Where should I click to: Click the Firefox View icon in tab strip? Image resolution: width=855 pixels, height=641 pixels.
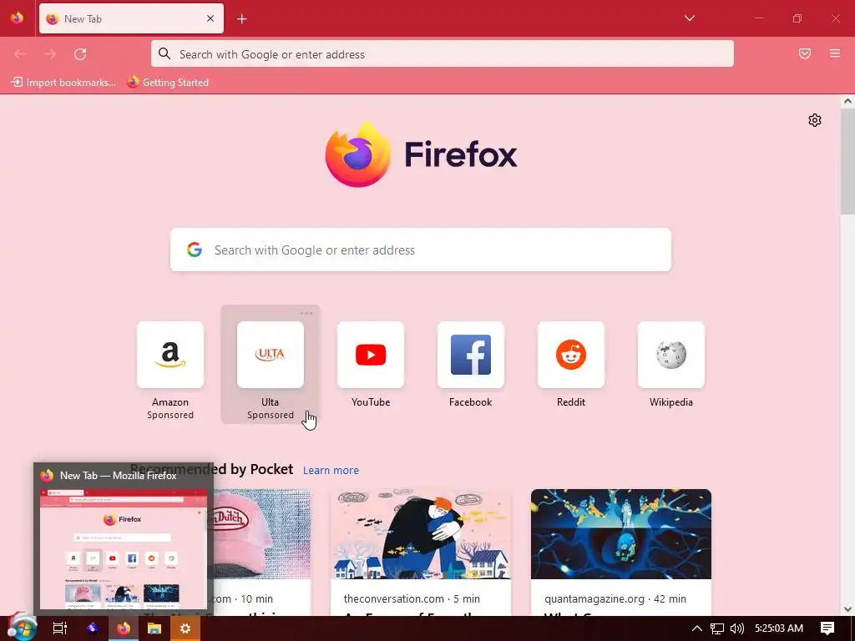[17, 18]
